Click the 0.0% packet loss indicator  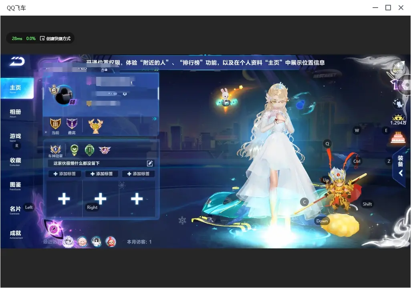(31, 38)
